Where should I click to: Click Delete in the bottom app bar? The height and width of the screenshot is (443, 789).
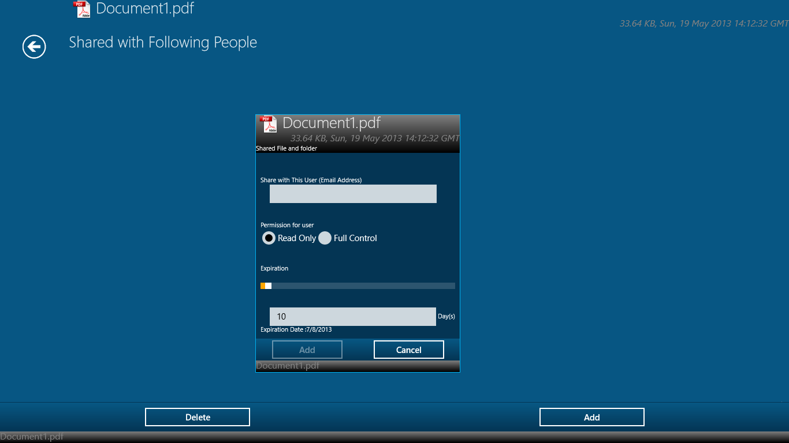198,417
